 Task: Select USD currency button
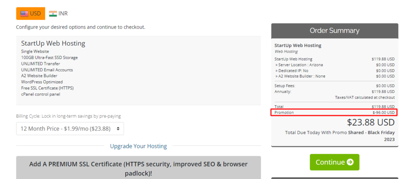30,13
